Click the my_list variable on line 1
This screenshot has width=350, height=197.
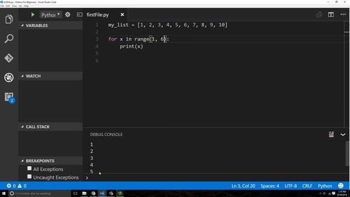tap(118, 25)
